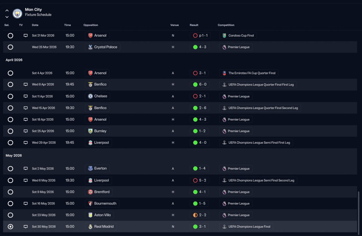Deselect the Real Madrid final radio button

tap(10, 227)
